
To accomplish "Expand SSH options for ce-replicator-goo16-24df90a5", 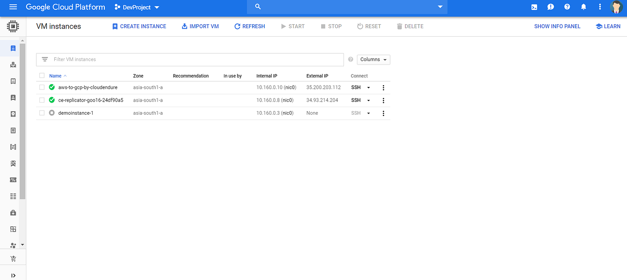I will pyautogui.click(x=368, y=100).
